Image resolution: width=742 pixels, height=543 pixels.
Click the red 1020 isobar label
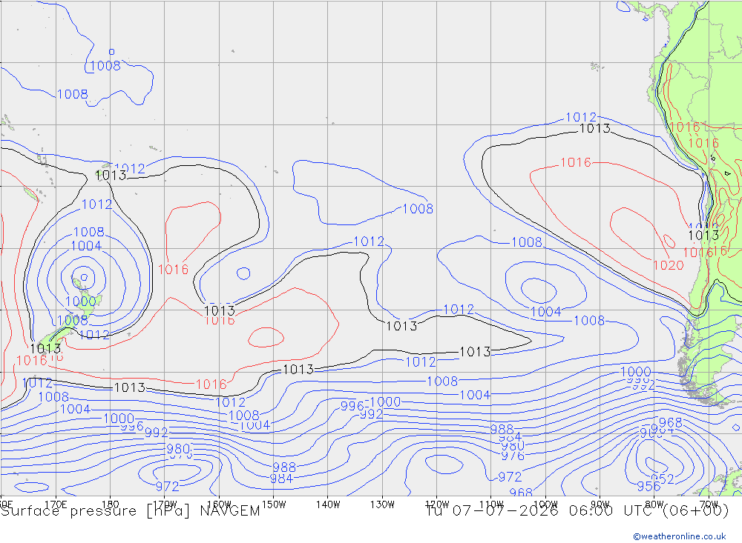coord(669,265)
